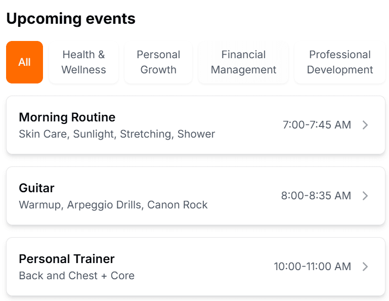The height and width of the screenshot is (301, 389).
Task: Filter events by Financial Management
Action: tap(243, 62)
